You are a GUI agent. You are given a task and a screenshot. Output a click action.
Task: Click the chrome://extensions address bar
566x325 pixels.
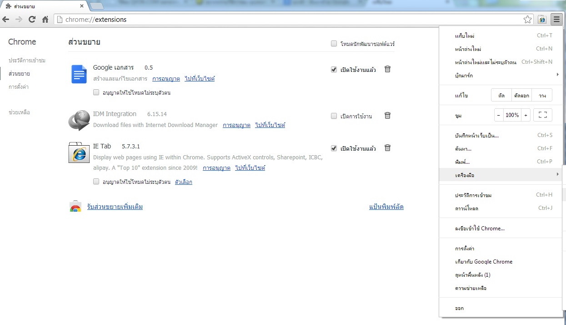point(293,20)
